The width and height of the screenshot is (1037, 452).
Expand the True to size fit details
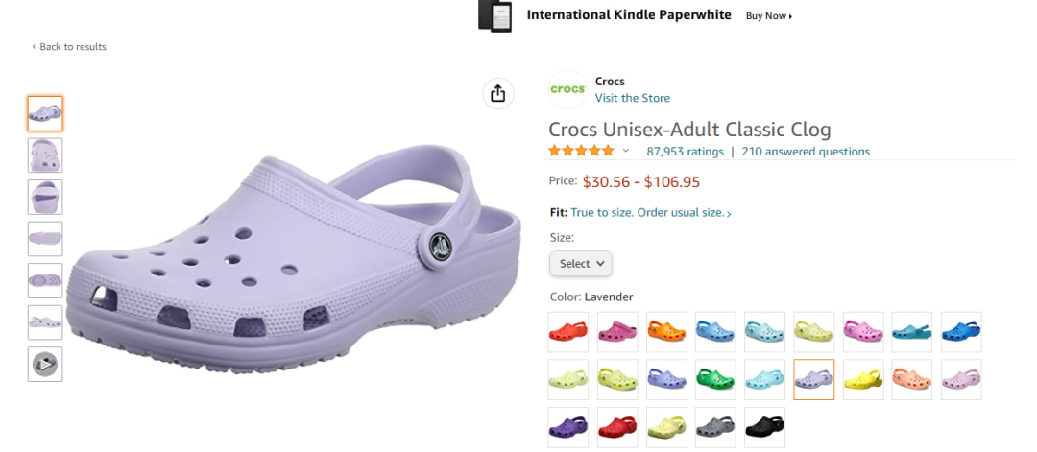tap(650, 213)
